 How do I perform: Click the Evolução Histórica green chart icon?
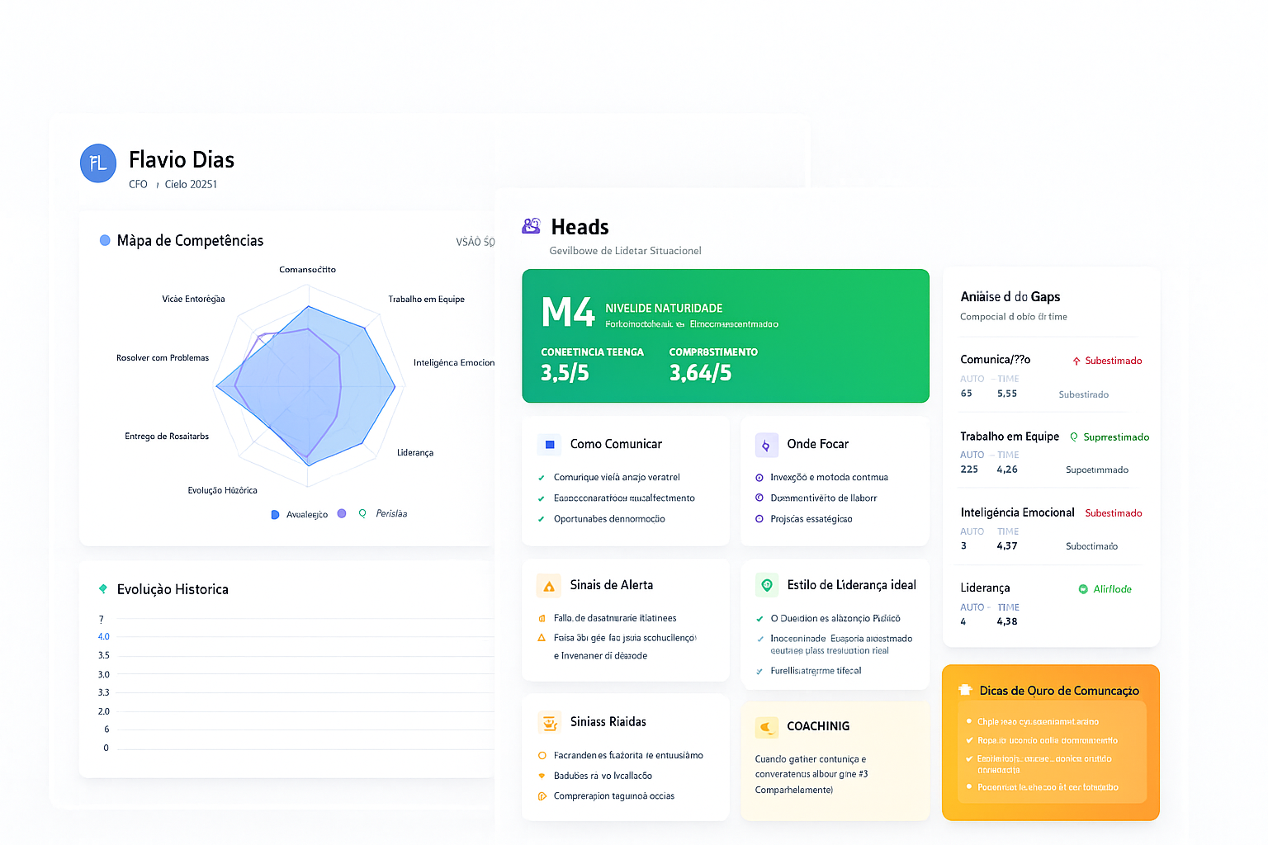tap(102, 588)
